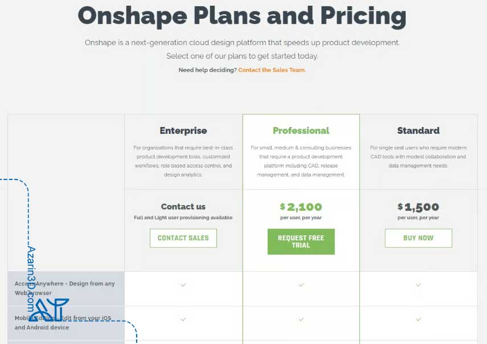Click the Onshape Plans and Pricing title

[x=242, y=17]
